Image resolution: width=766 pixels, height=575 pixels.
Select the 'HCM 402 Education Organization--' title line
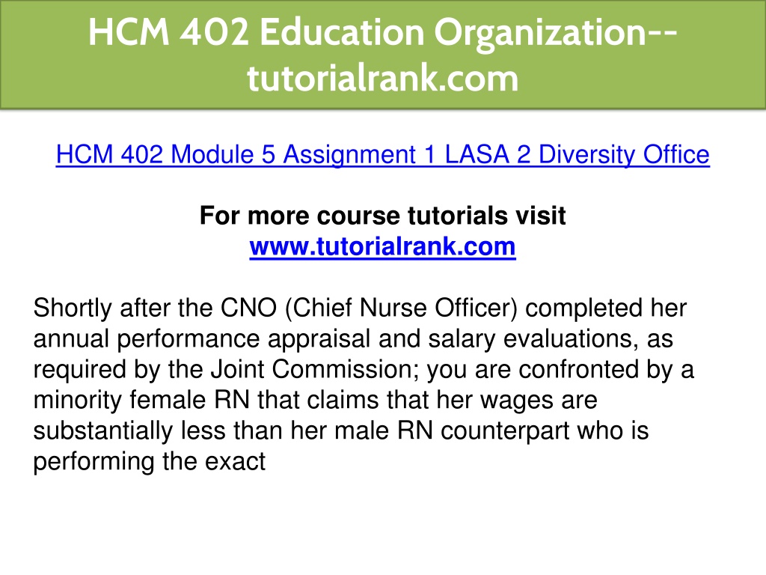click(x=382, y=32)
